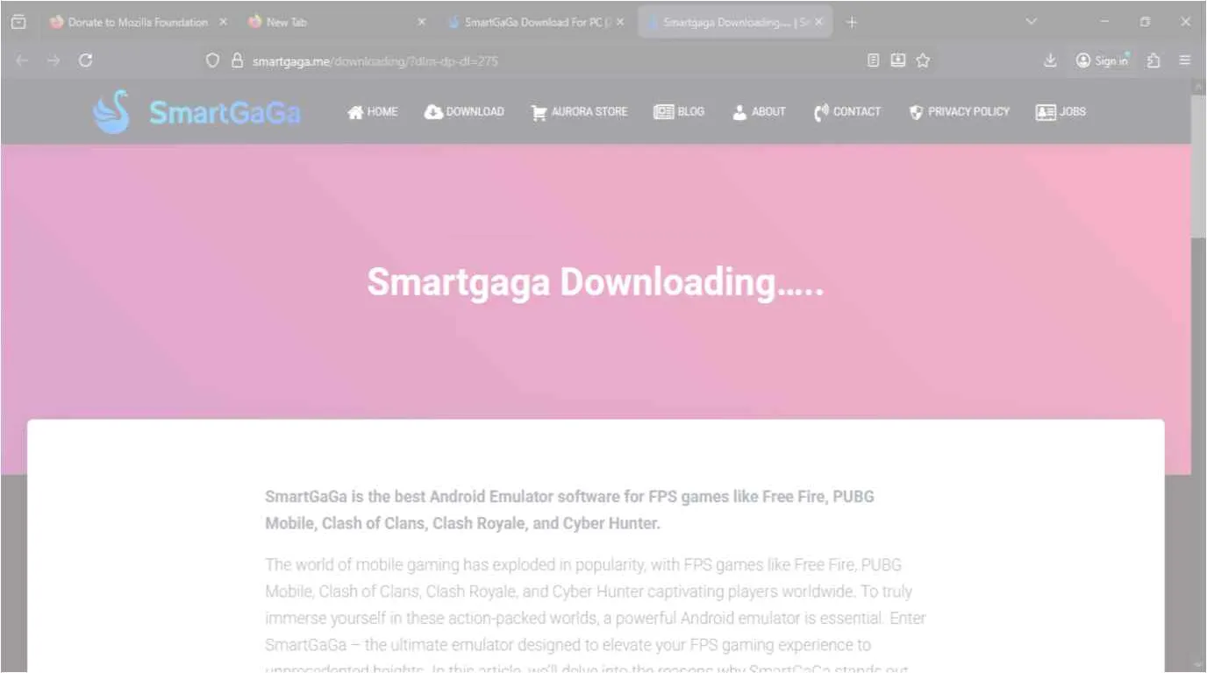Open the JOBS page link
Image resolution: width=1207 pixels, height=673 pixels.
tap(1061, 112)
